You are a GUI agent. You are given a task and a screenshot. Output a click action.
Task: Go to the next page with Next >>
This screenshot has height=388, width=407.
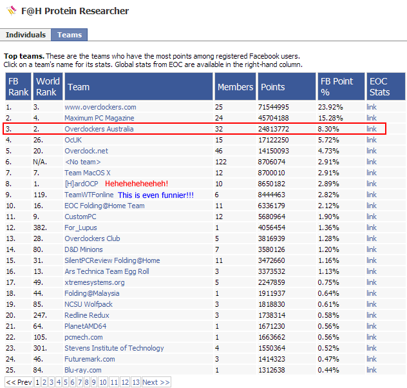point(156,382)
